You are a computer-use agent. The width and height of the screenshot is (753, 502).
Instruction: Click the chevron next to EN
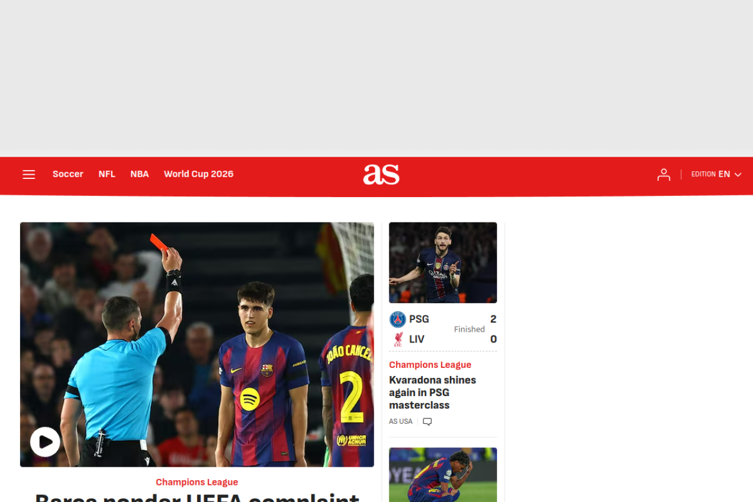(738, 175)
